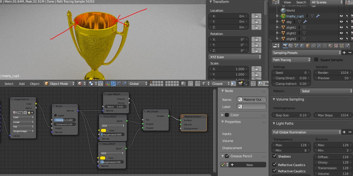353x176 pixels.
Task: Unlink image with X in Image Texture node
Action: [32, 113]
